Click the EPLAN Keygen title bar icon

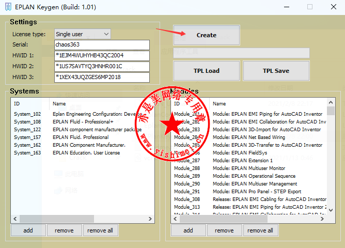point(8,7)
